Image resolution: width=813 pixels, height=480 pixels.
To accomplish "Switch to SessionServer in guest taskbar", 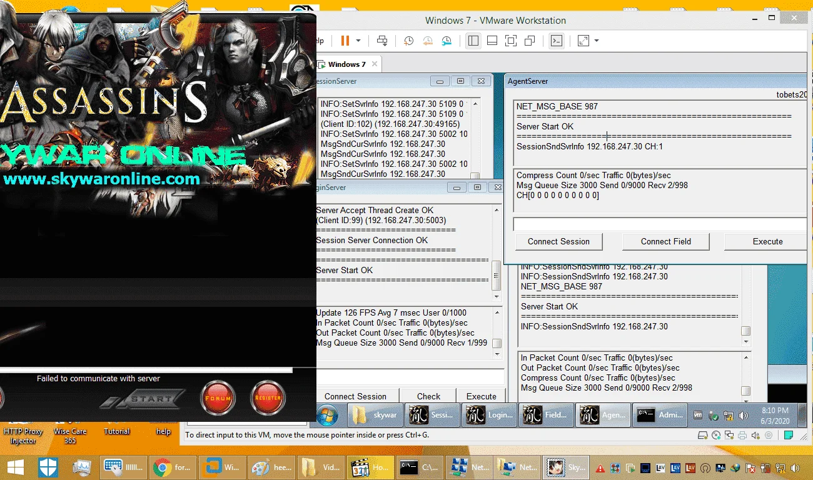I will click(x=433, y=415).
